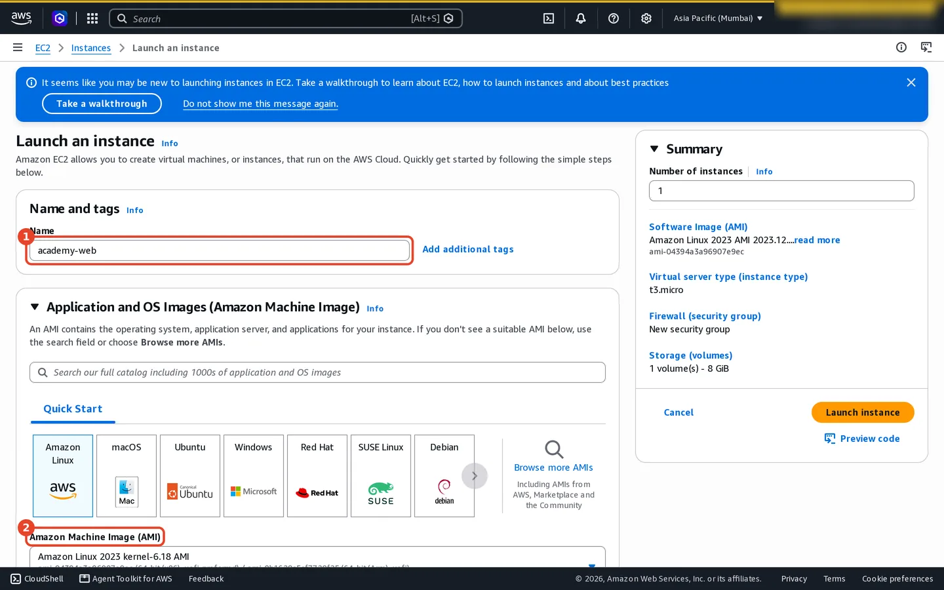Go to the EC2 breadcrumb link
This screenshot has height=590, width=944.
tap(43, 48)
